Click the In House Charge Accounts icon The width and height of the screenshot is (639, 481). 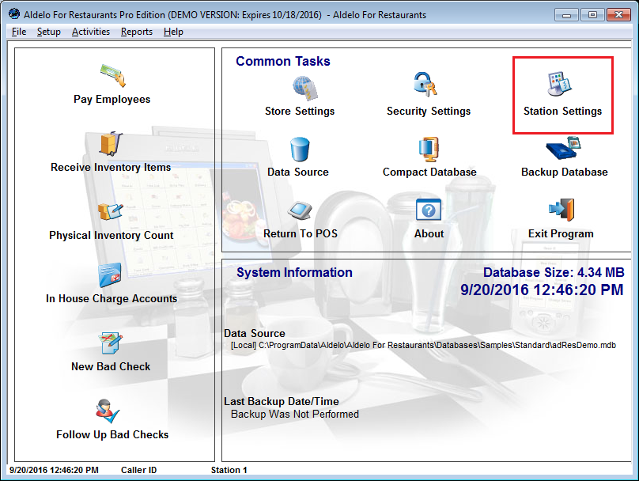click(x=110, y=275)
